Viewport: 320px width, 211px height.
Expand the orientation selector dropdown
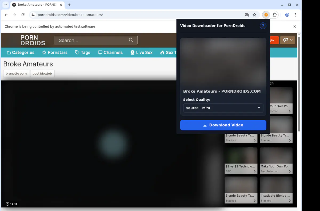287,40
